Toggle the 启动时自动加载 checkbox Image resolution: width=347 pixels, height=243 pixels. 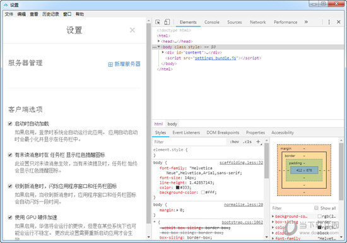10,124
